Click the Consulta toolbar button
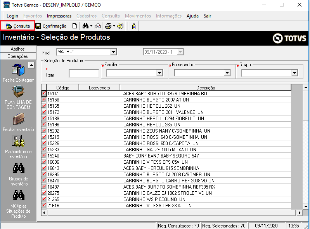Image resolution: width=310 pixels, height=229 pixels. pyautogui.click(x=18, y=26)
